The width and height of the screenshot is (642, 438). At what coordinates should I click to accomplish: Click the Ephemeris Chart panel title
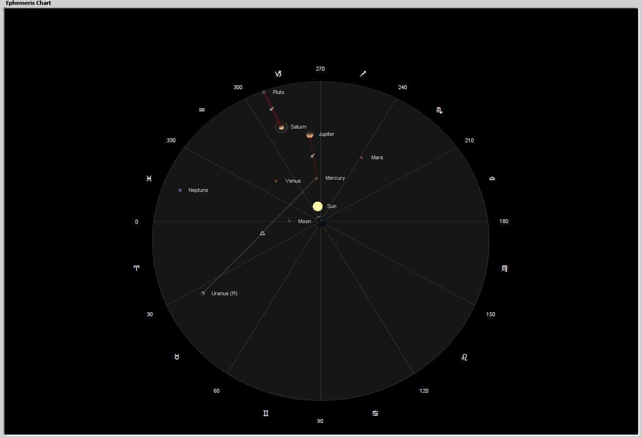coord(29,3)
